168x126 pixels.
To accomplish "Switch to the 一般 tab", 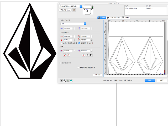I will tap(102, 18).
